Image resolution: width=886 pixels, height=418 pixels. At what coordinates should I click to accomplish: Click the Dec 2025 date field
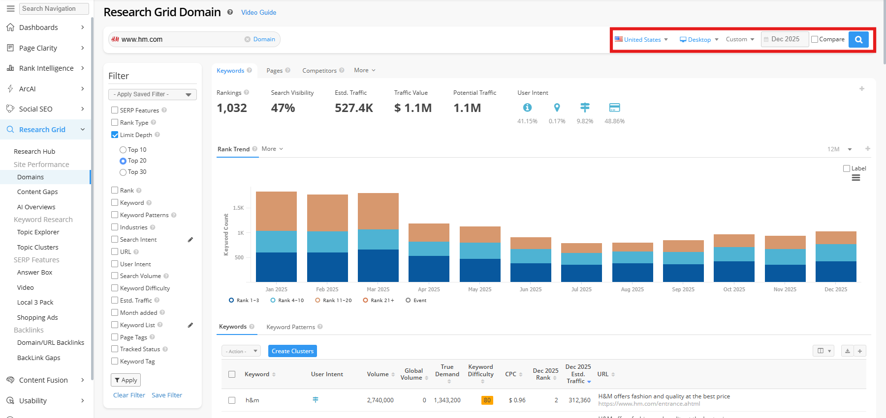pyautogui.click(x=785, y=39)
